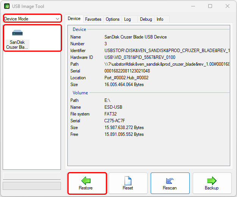
Task: Open the Device Mode dropdown
Action: tap(32, 18)
